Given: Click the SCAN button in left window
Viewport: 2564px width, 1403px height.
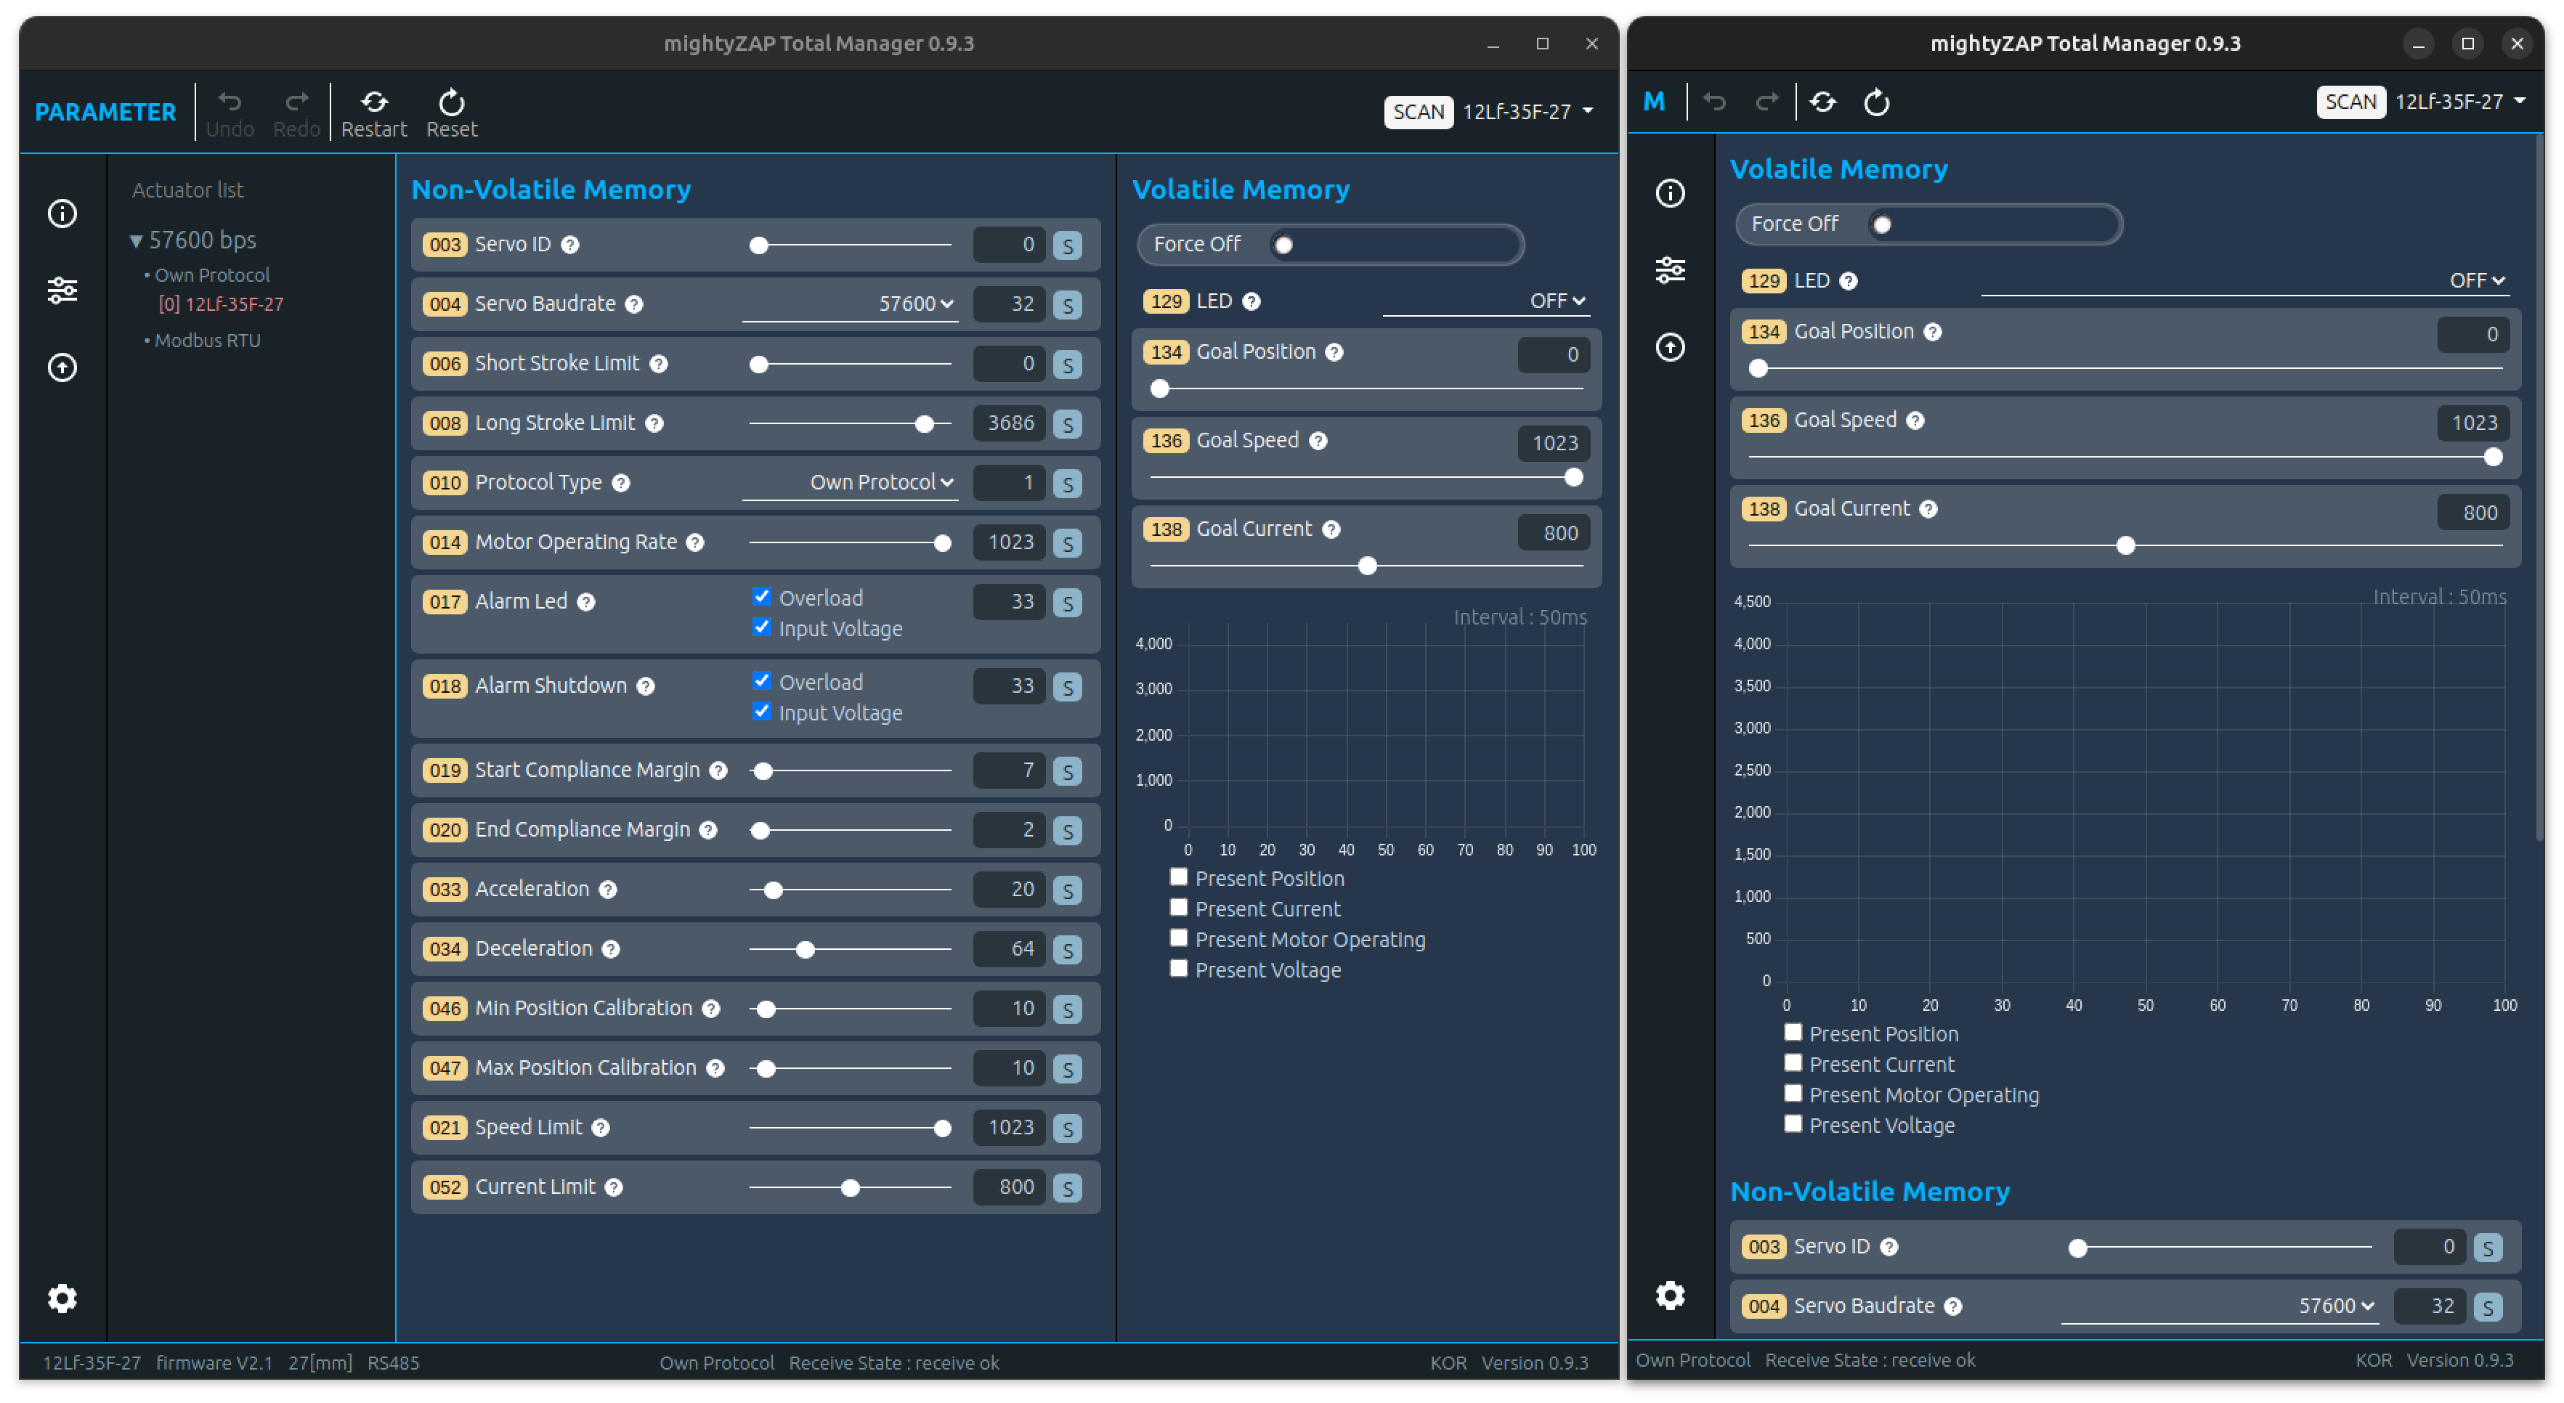Looking at the screenshot, I should (1417, 111).
